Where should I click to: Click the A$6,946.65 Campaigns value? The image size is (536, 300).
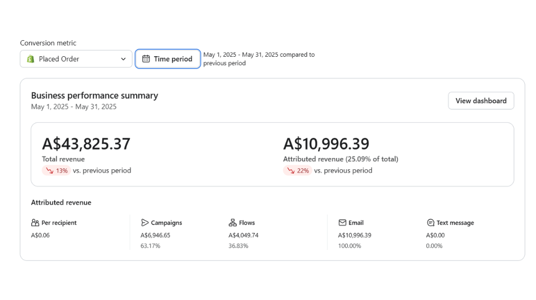(155, 235)
